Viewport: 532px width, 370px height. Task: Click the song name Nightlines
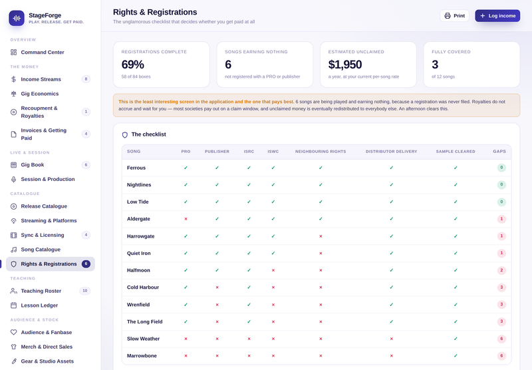tap(139, 184)
